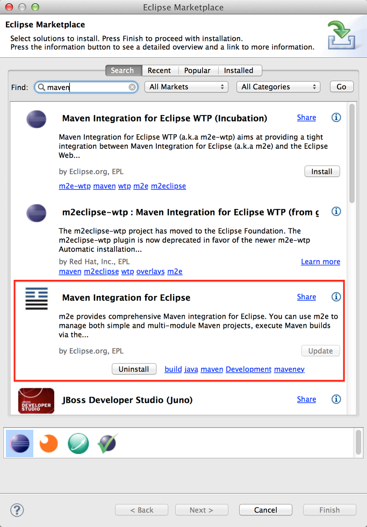Click the wtp tag under m2eclipse-wtp entry
Viewport: 367px width, 527px height.
pyautogui.click(x=127, y=271)
